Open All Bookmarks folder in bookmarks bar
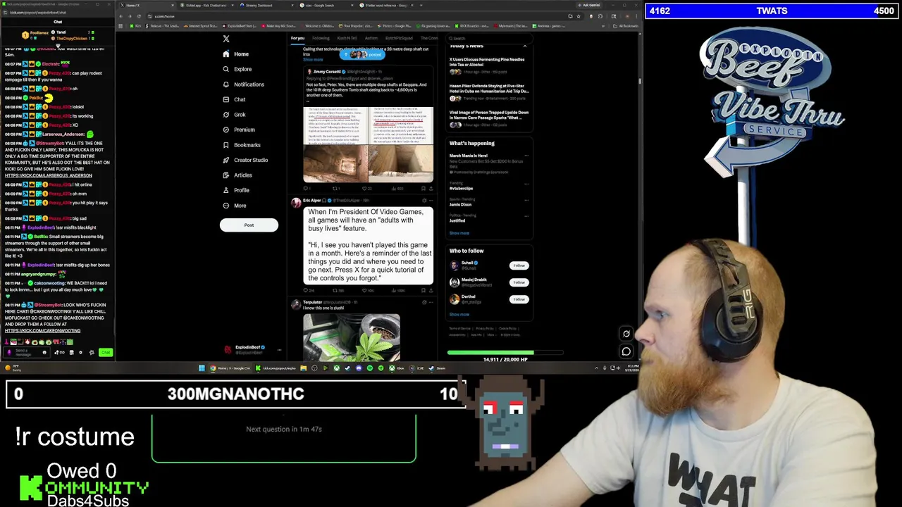902x507 pixels. [x=626, y=26]
